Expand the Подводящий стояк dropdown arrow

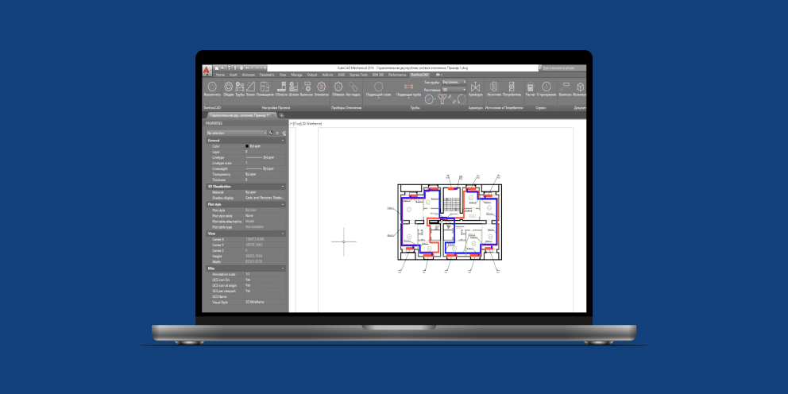[378, 98]
